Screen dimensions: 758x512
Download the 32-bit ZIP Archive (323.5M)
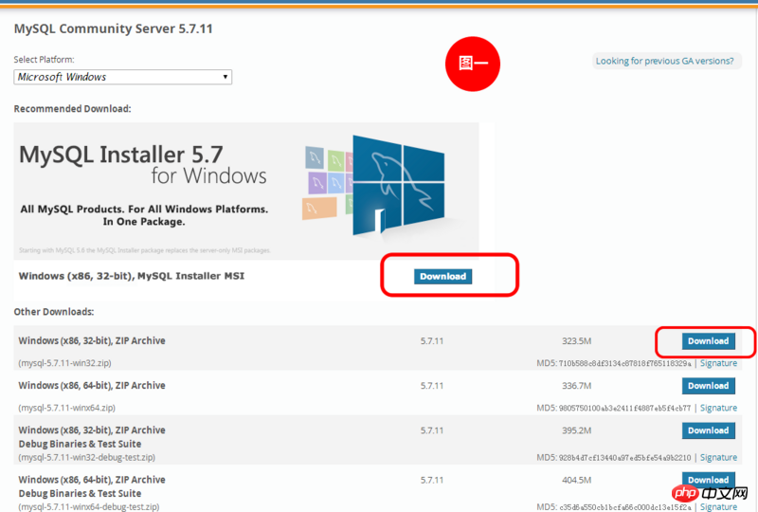pos(708,341)
